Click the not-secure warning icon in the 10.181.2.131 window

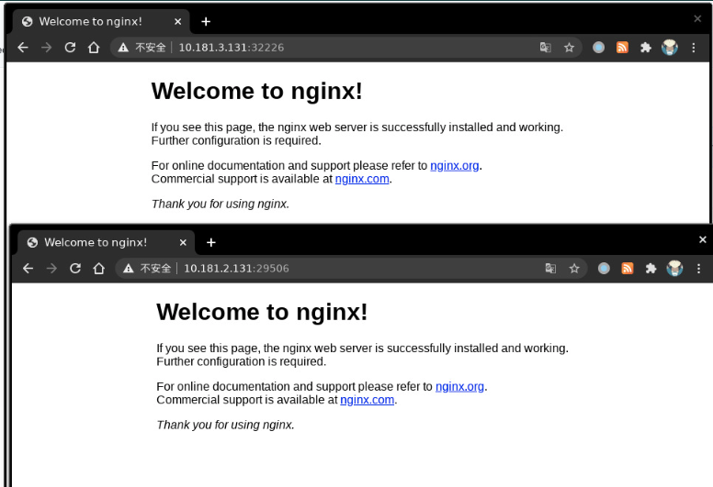coord(129,269)
